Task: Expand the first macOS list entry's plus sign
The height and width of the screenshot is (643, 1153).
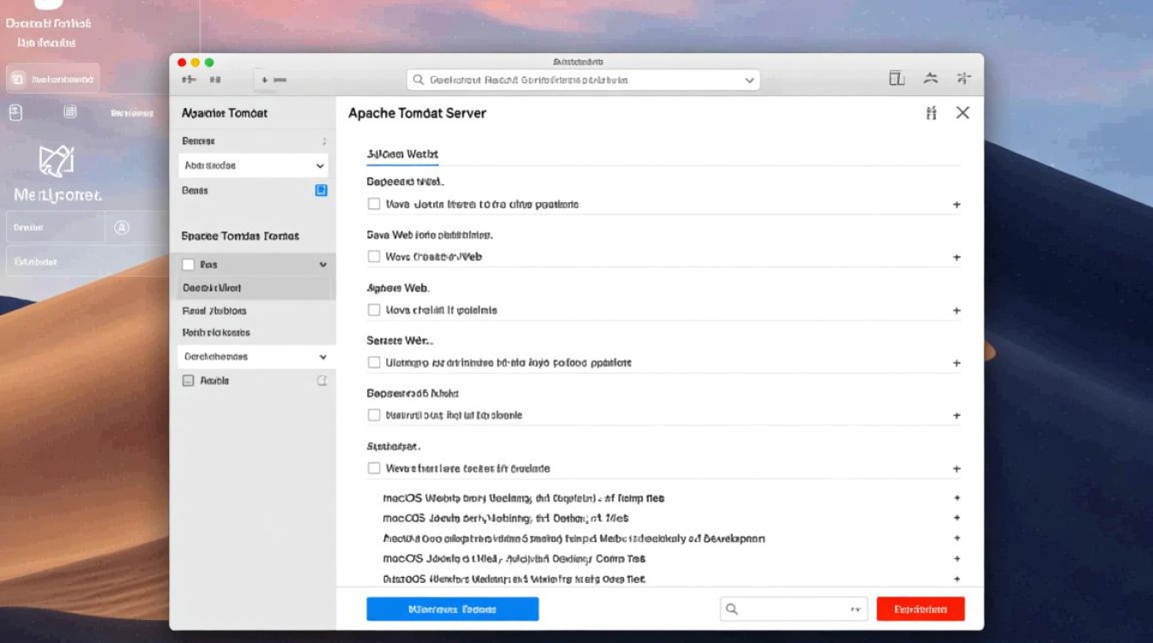Action: pyautogui.click(x=957, y=498)
